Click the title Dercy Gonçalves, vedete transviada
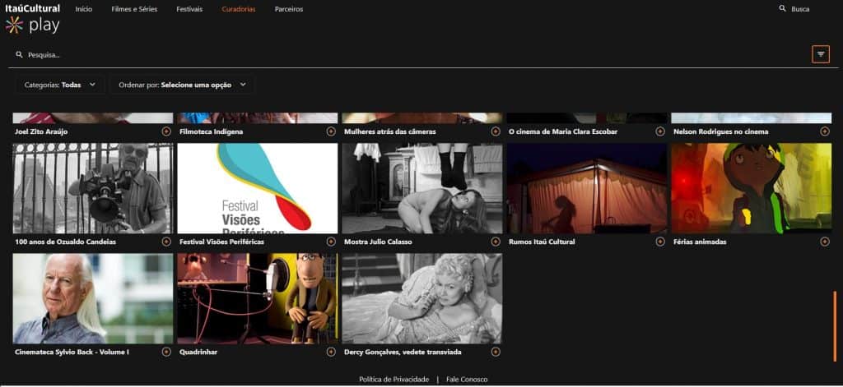This screenshot has height=387, width=843. [x=403, y=352]
